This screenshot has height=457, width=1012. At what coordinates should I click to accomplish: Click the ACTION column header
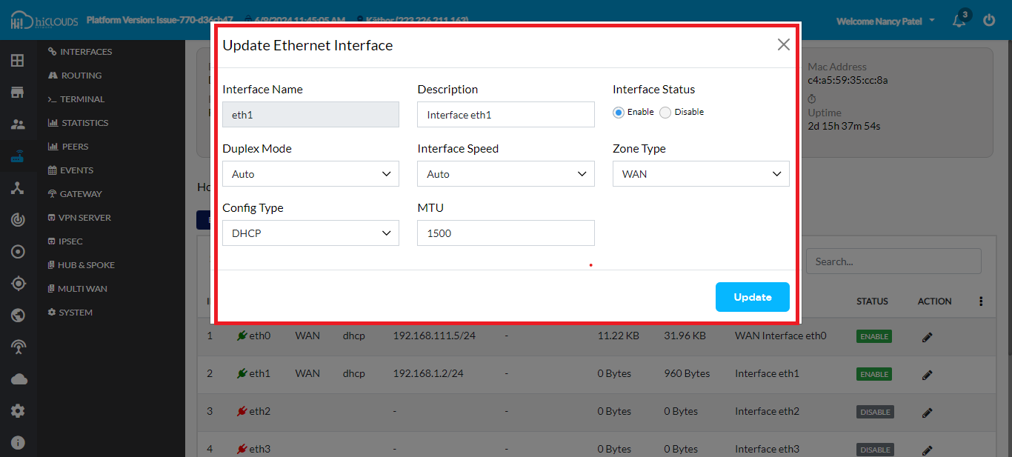[x=935, y=301]
